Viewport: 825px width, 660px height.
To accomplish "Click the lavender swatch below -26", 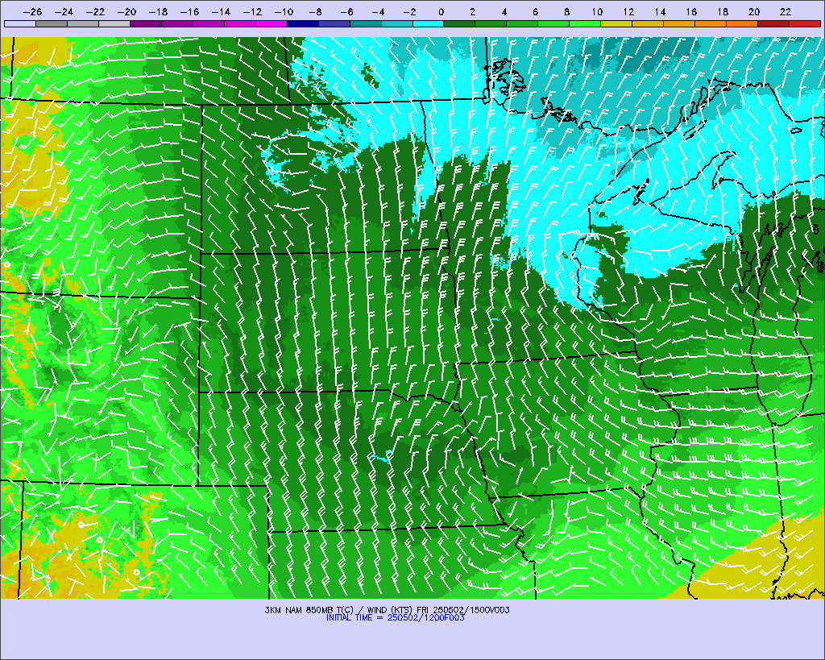I will click(20, 23).
